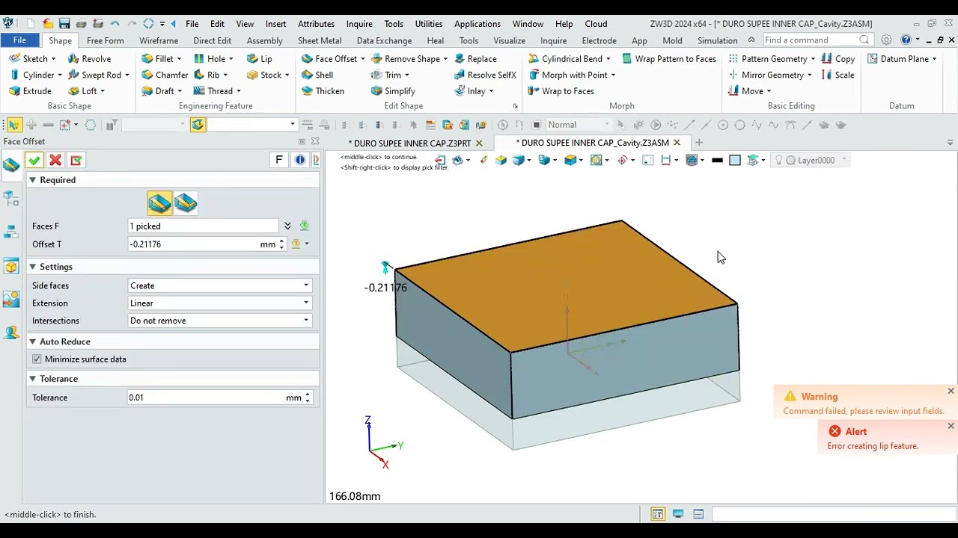Open the Attributes menu
Image resolution: width=958 pixels, height=538 pixels.
[x=316, y=24]
